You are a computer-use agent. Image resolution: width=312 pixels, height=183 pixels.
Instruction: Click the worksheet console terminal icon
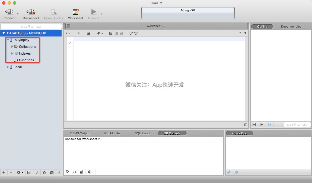tap(88, 33)
